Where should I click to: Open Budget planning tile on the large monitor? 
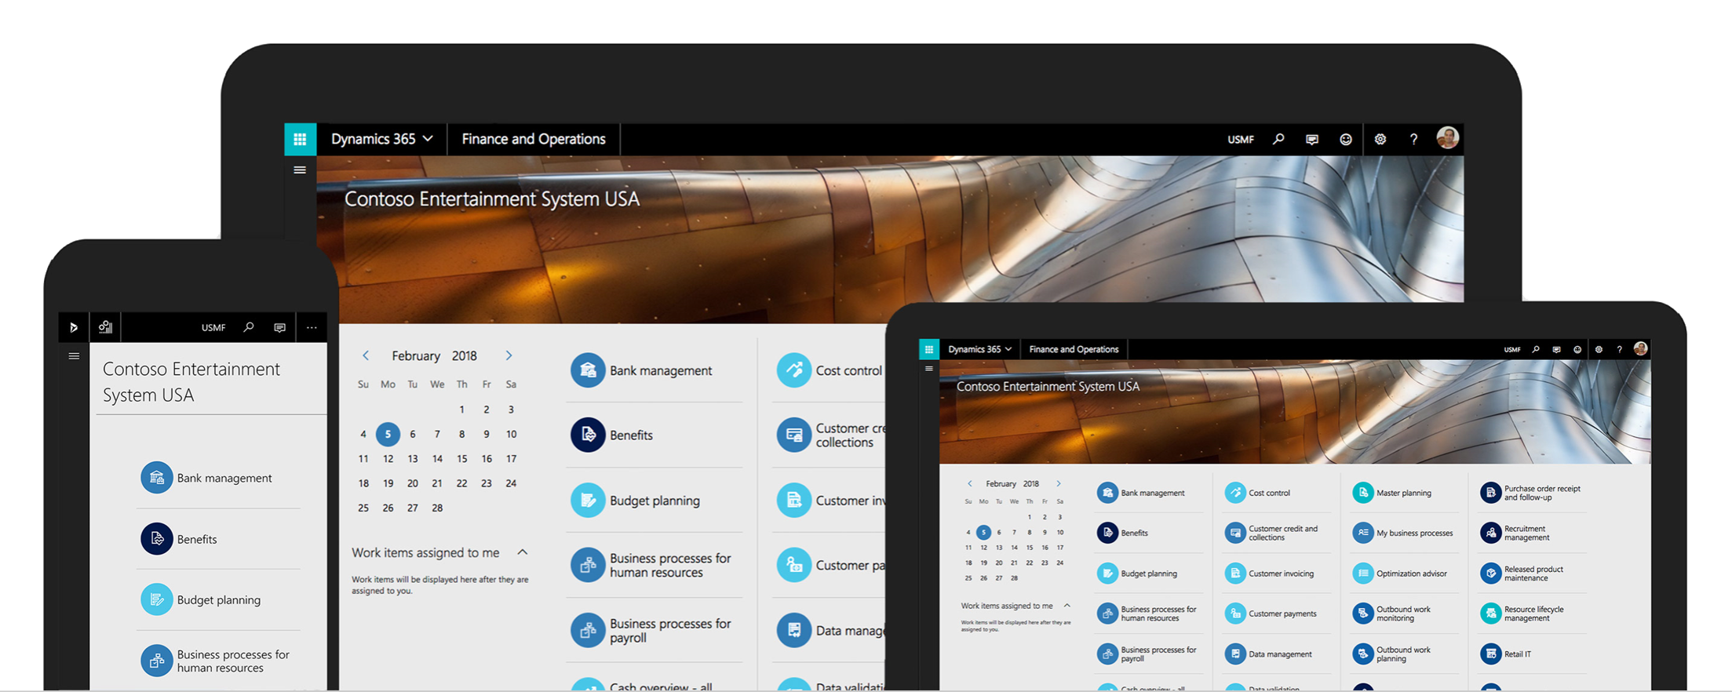pos(636,501)
